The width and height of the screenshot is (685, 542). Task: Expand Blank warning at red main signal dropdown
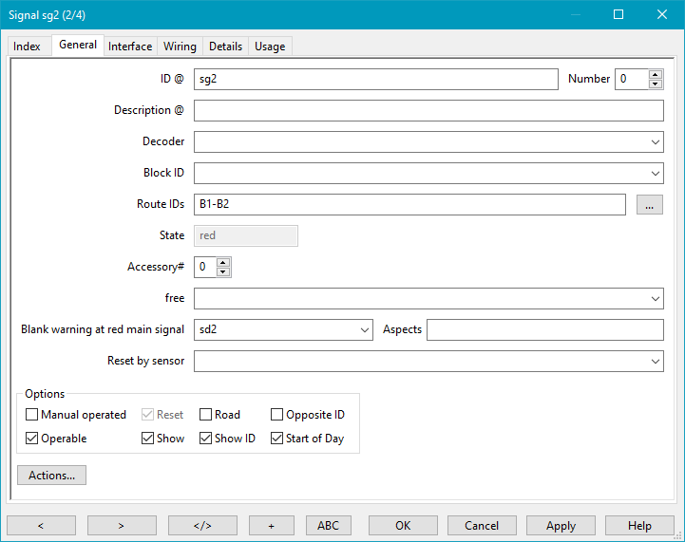366,329
